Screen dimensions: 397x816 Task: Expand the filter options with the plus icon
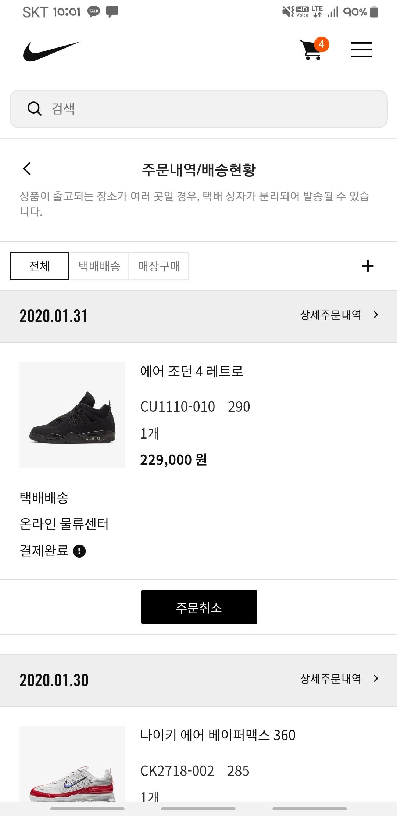[x=368, y=266]
